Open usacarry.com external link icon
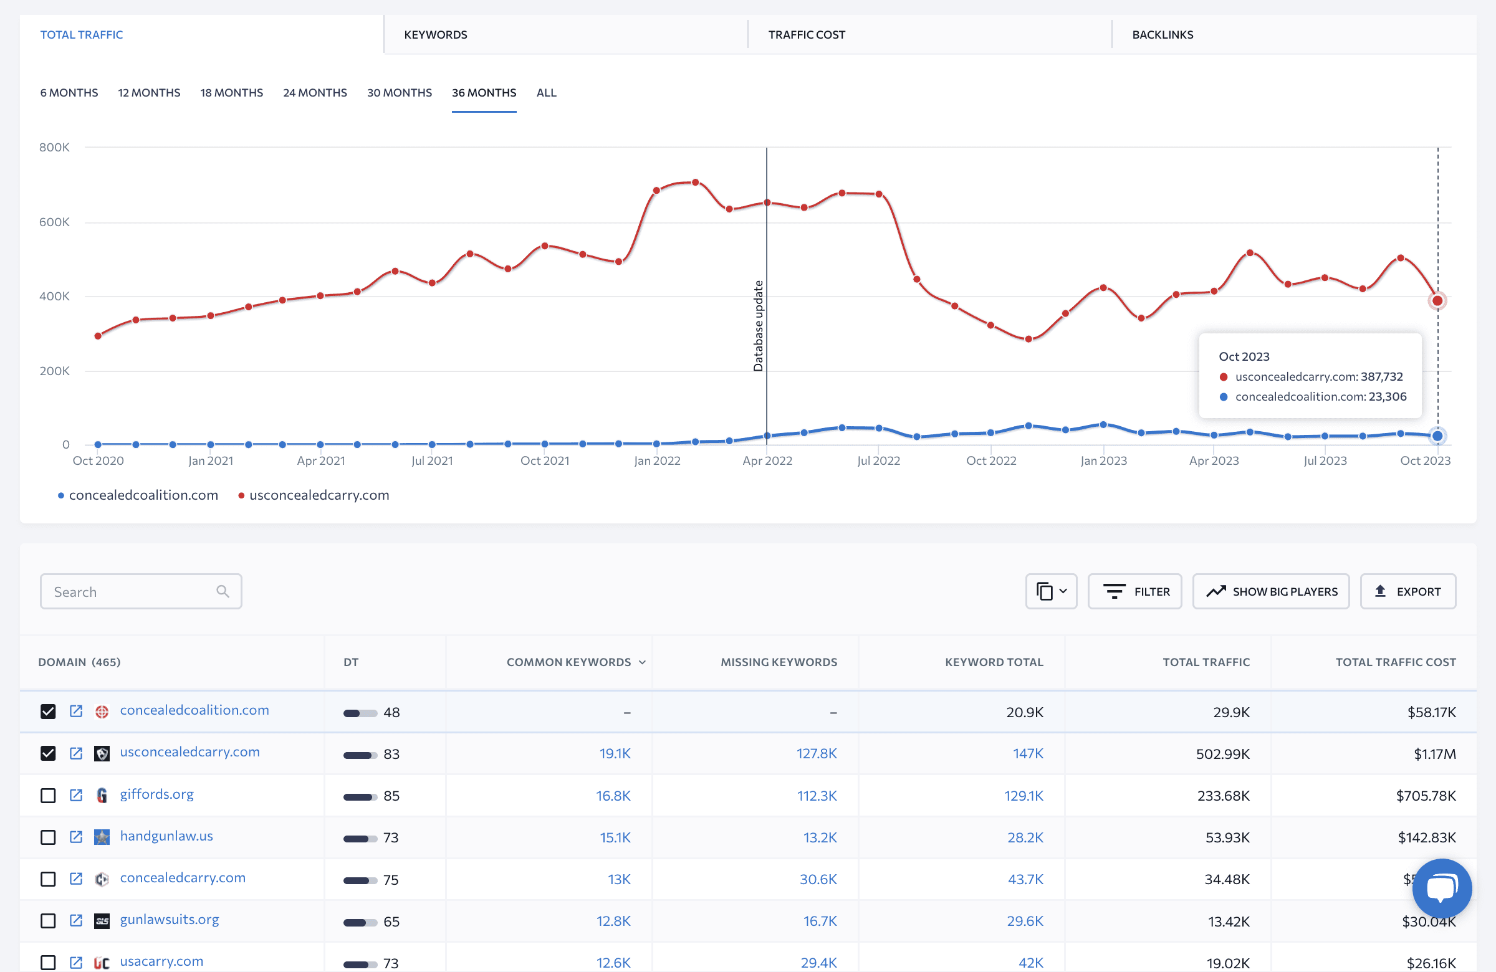The image size is (1496, 972). 76,962
